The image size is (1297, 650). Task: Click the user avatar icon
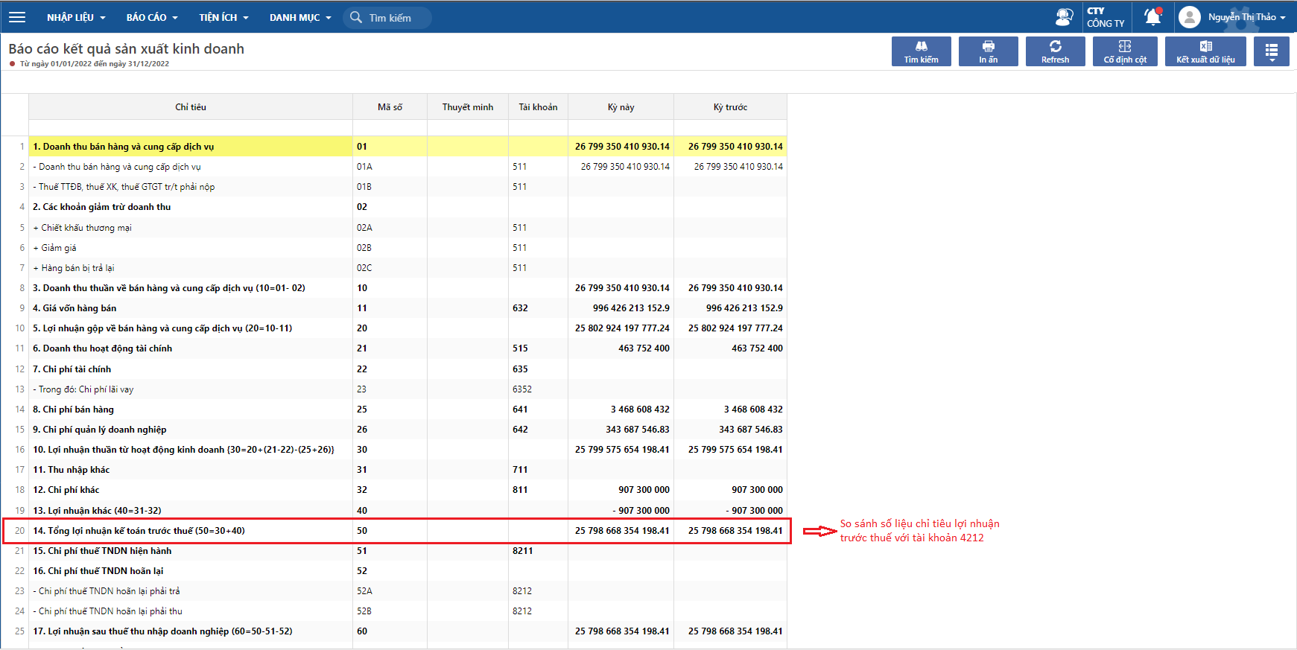tap(1190, 17)
